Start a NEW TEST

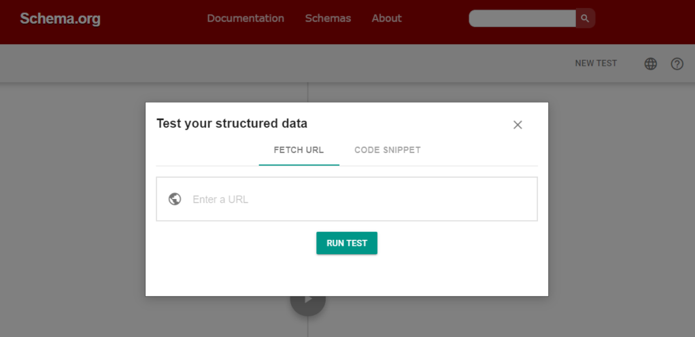click(x=596, y=63)
